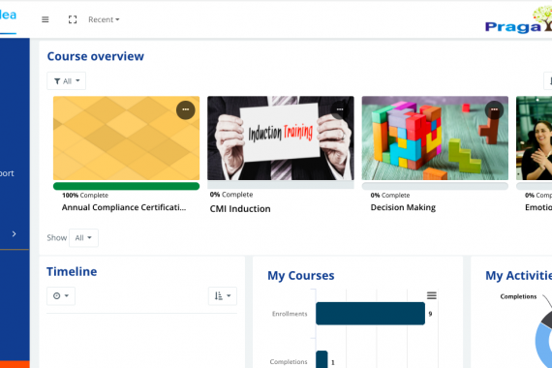552x368 pixels.
Task: Click the Pragati logo
Action: click(x=518, y=20)
